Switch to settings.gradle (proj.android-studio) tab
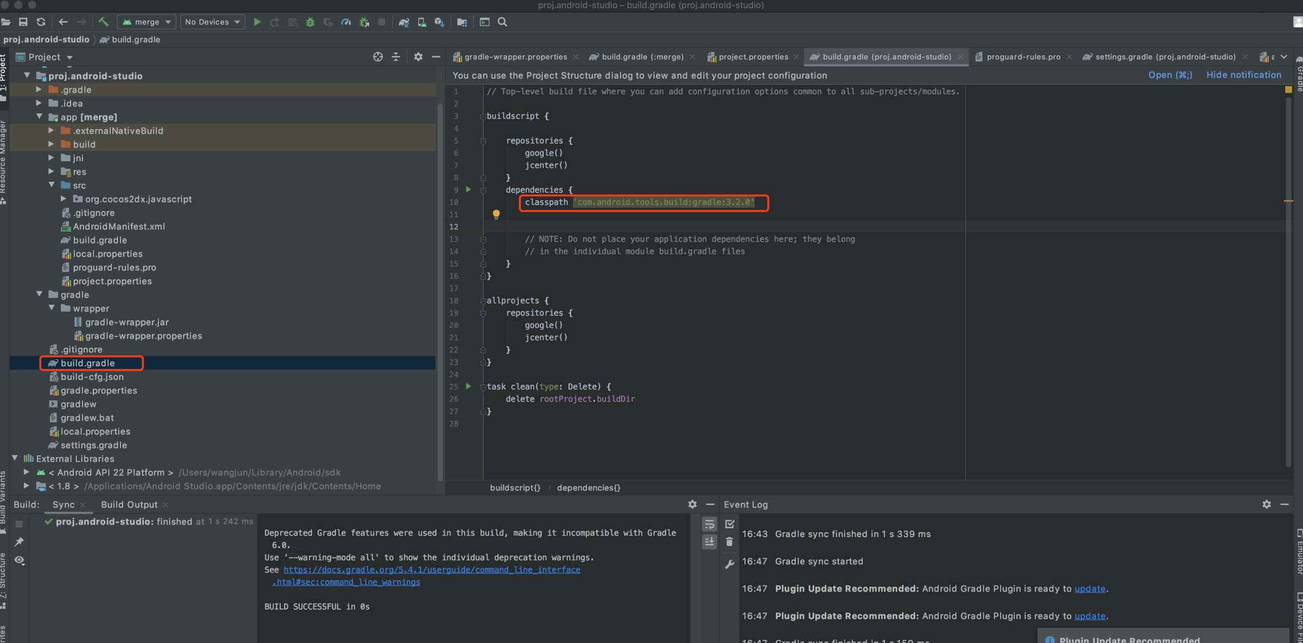The width and height of the screenshot is (1303, 643). (1165, 57)
